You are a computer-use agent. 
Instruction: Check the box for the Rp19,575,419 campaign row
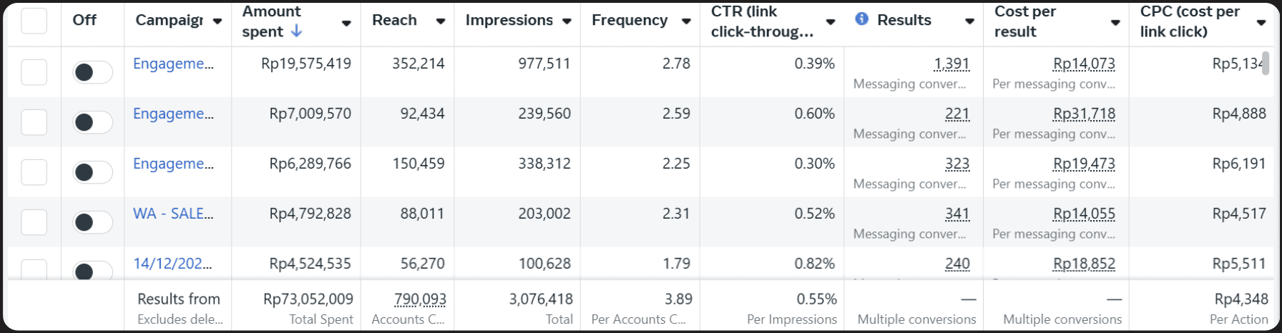point(34,72)
